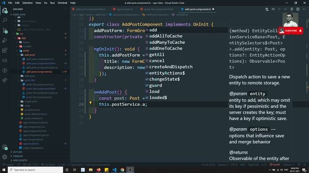309x173 pixels.
Task: Select the 'getAll' suggestion
Action: coord(186,54)
